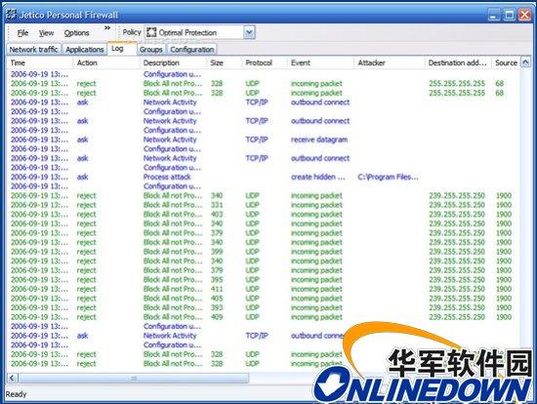
Task: Click the Source column header
Action: coord(506,62)
